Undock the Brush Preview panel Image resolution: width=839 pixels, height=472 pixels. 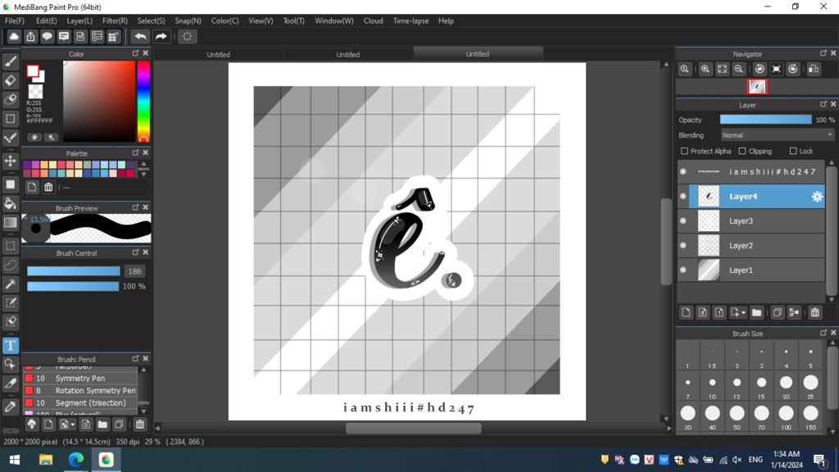point(135,207)
